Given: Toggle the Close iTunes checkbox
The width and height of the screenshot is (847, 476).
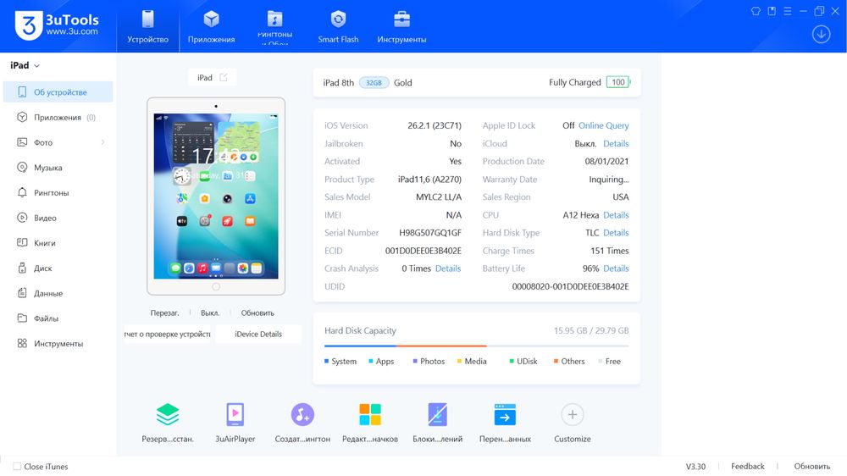Looking at the screenshot, I should pyautogui.click(x=17, y=467).
